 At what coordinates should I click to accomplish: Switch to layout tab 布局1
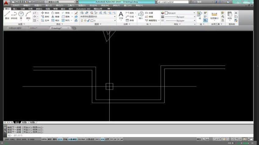24,122
